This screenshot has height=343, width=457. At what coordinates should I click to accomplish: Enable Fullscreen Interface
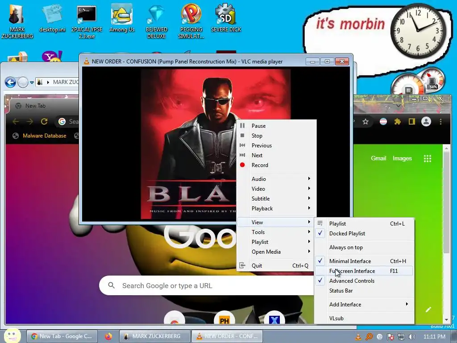364,271
